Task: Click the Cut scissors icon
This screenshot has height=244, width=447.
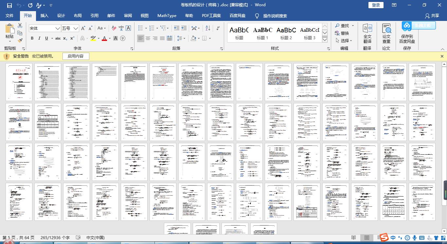Action: pos(20,26)
